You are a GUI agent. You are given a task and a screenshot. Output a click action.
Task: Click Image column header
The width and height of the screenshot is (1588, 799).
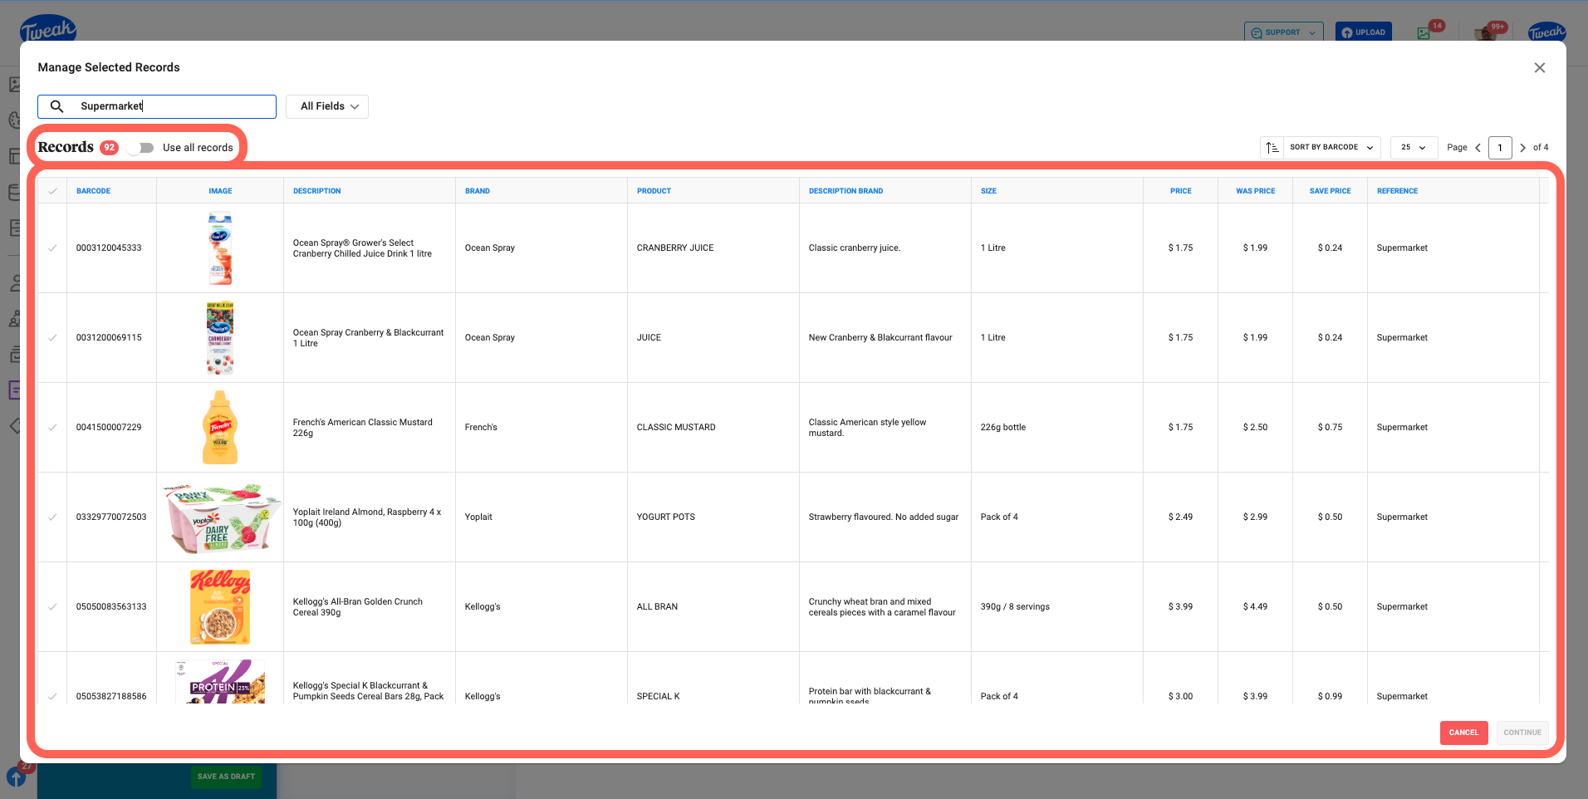click(x=220, y=191)
